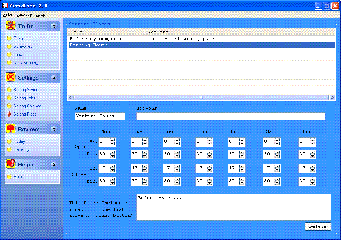Click the red marker beside Setting Places
This screenshot has height=240, width=341.
pos(9,114)
